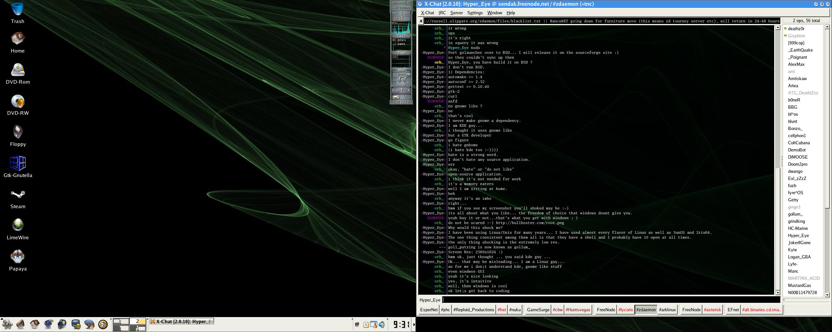Switch to the #asterisk channel tab
Screen dimensions: 832x332
pyautogui.click(x=712, y=310)
